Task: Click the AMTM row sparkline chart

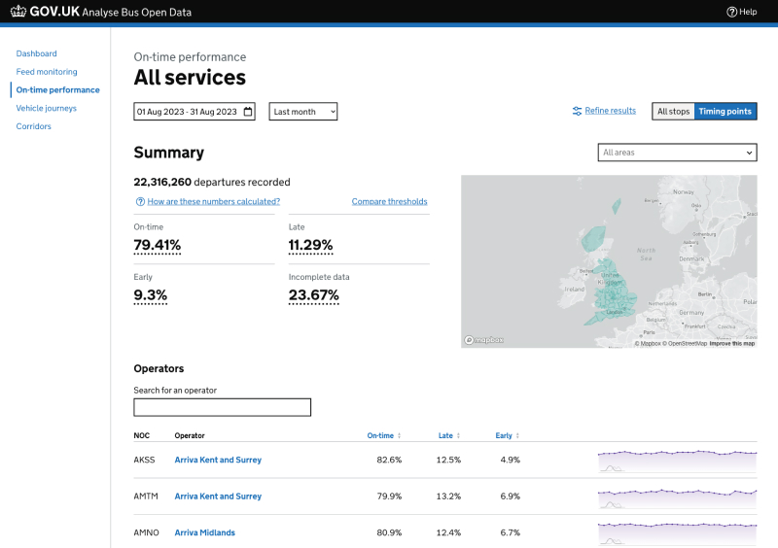Action: 677,497
